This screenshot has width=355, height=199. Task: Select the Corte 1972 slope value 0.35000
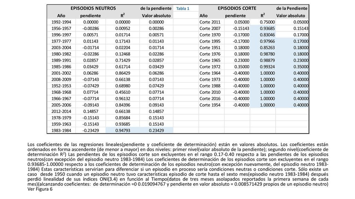[242, 67]
